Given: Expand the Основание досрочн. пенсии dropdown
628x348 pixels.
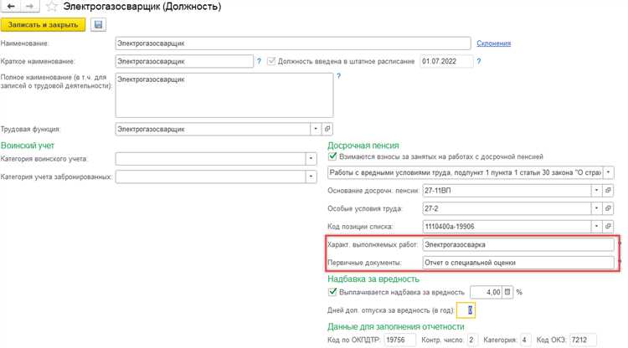Looking at the screenshot, I should click(596, 190).
